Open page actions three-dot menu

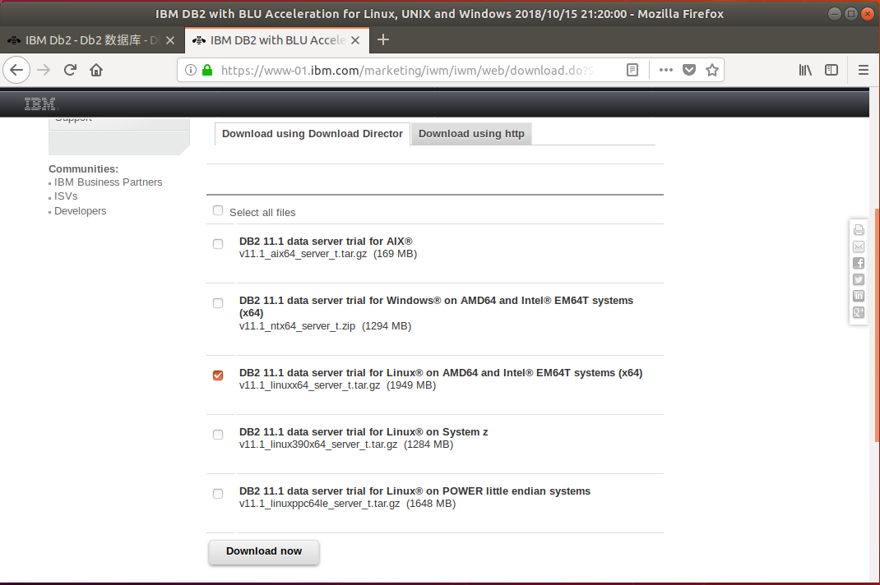665,70
